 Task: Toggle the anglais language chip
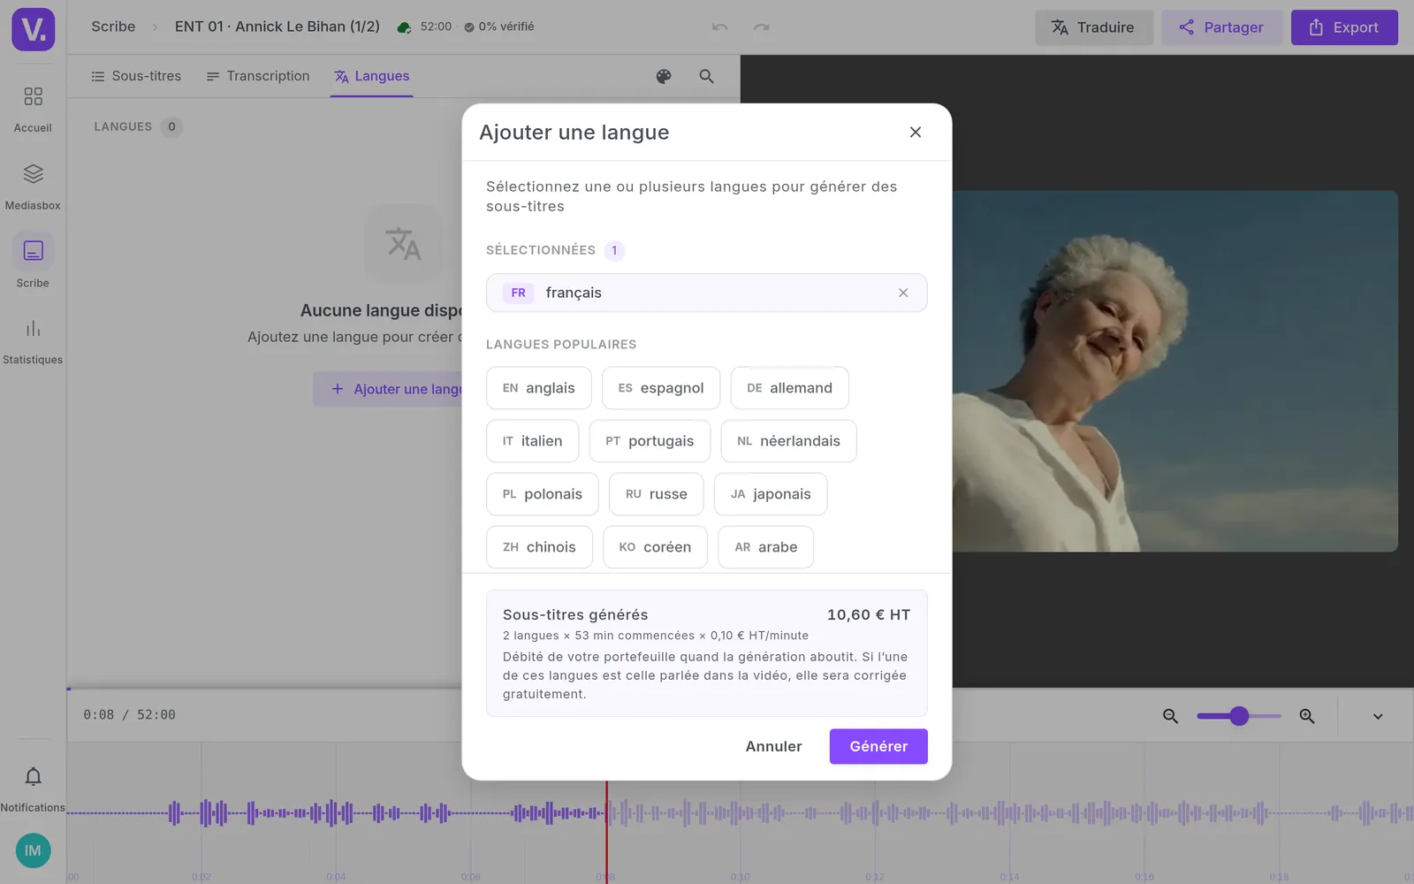tap(539, 388)
